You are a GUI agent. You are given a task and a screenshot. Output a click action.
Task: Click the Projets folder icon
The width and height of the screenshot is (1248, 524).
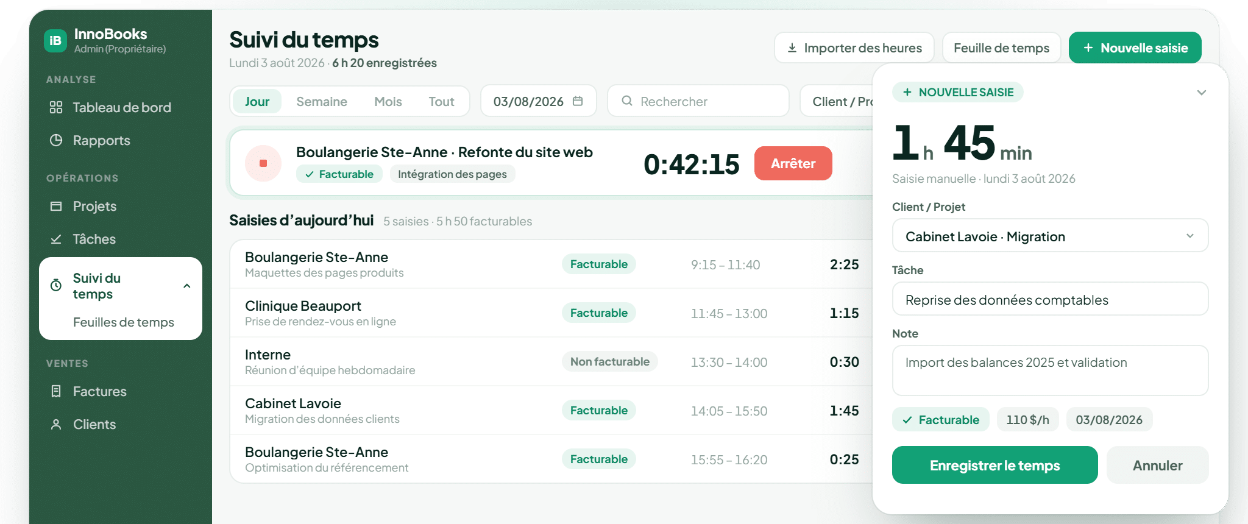coord(56,206)
